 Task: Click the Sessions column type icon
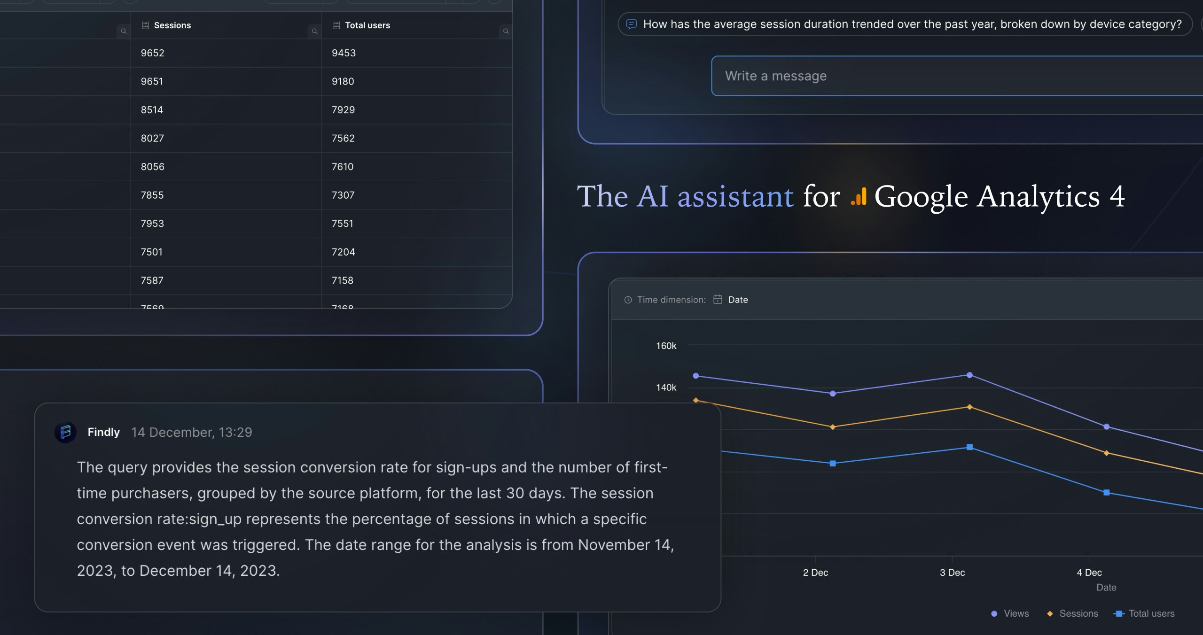(x=145, y=25)
